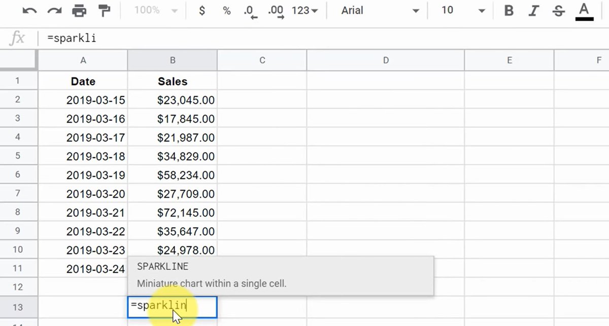Select cell with $17,845.00

click(x=173, y=119)
